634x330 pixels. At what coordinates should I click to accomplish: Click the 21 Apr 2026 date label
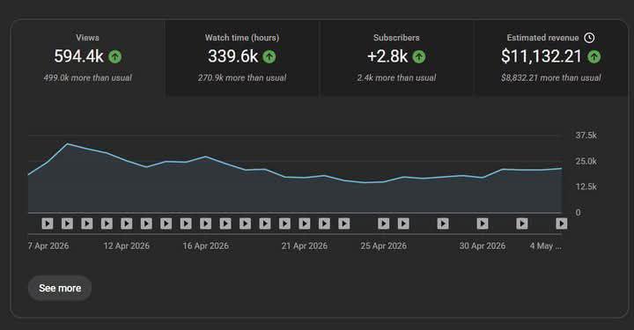tap(305, 246)
